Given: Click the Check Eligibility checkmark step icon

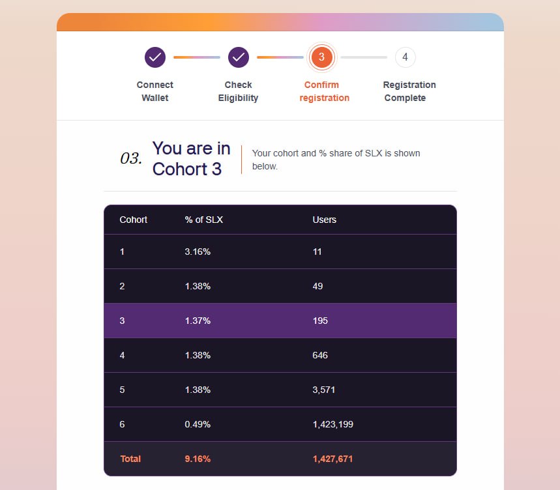Looking at the screenshot, I should 238,57.
